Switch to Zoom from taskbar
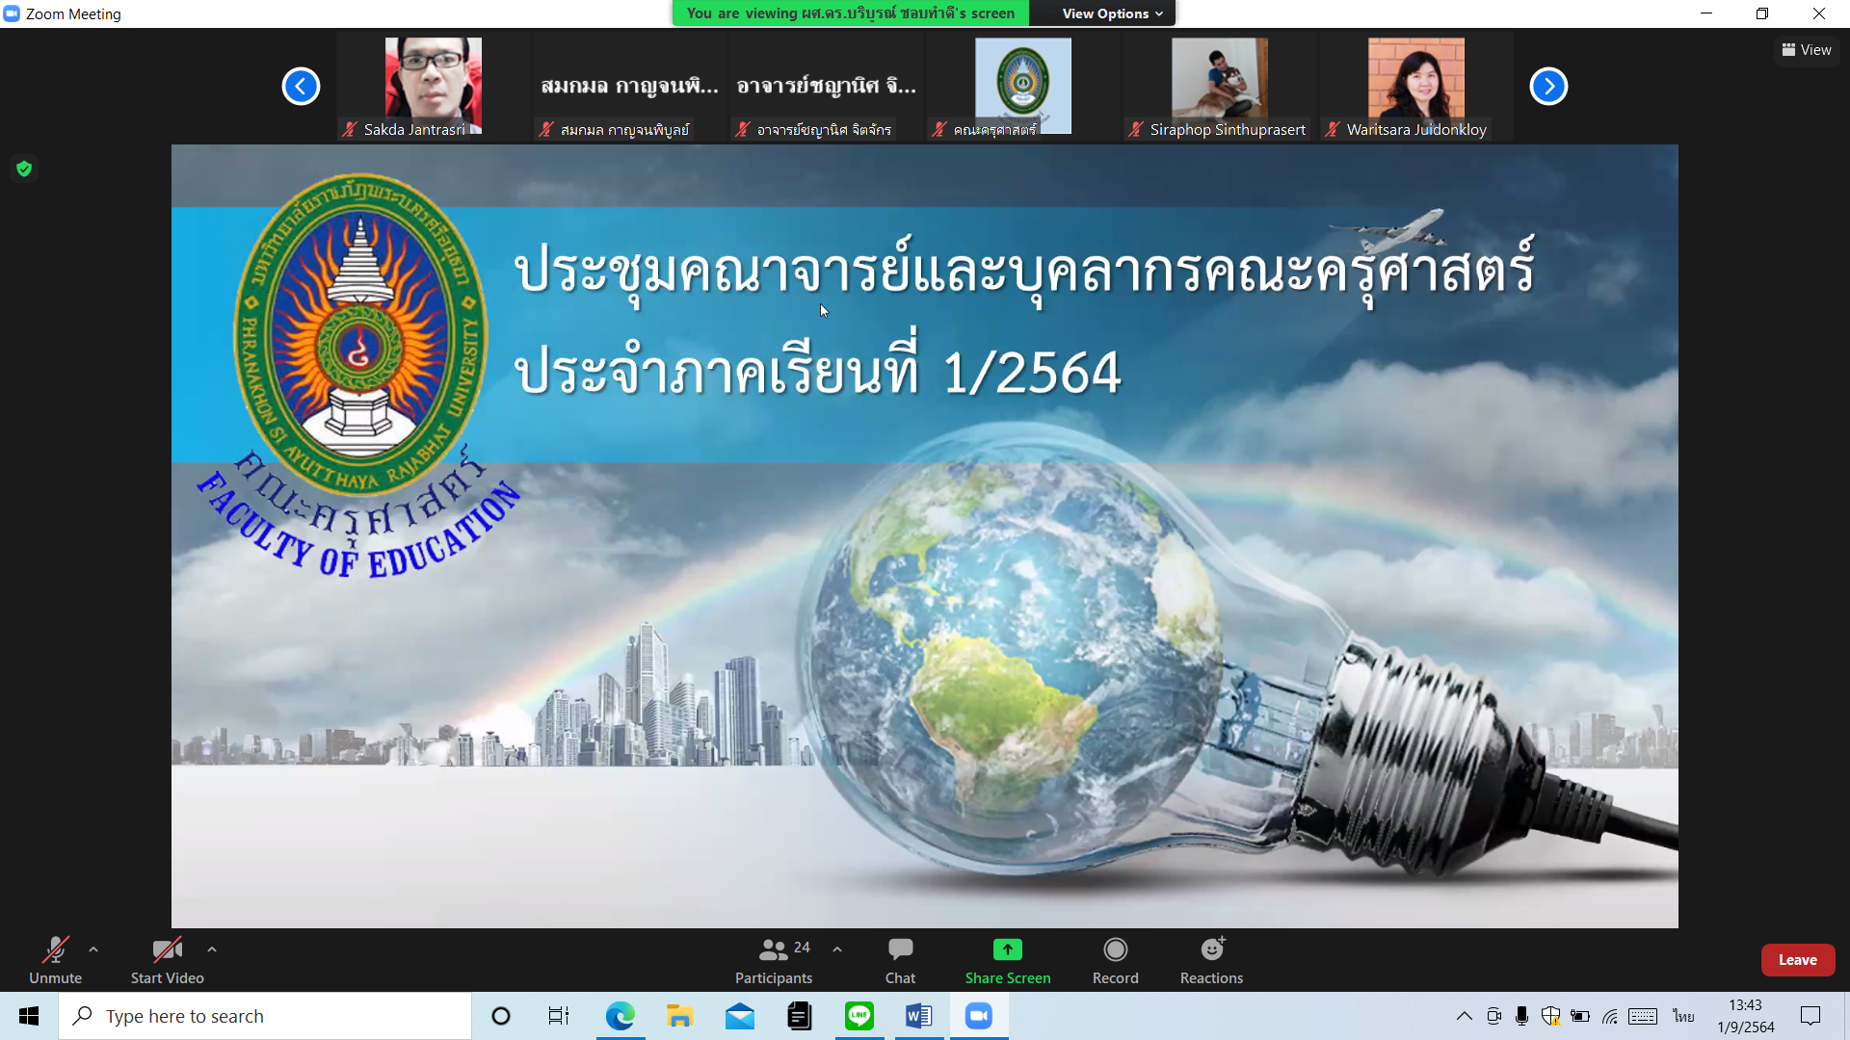The height and width of the screenshot is (1040, 1850). [x=979, y=1016]
